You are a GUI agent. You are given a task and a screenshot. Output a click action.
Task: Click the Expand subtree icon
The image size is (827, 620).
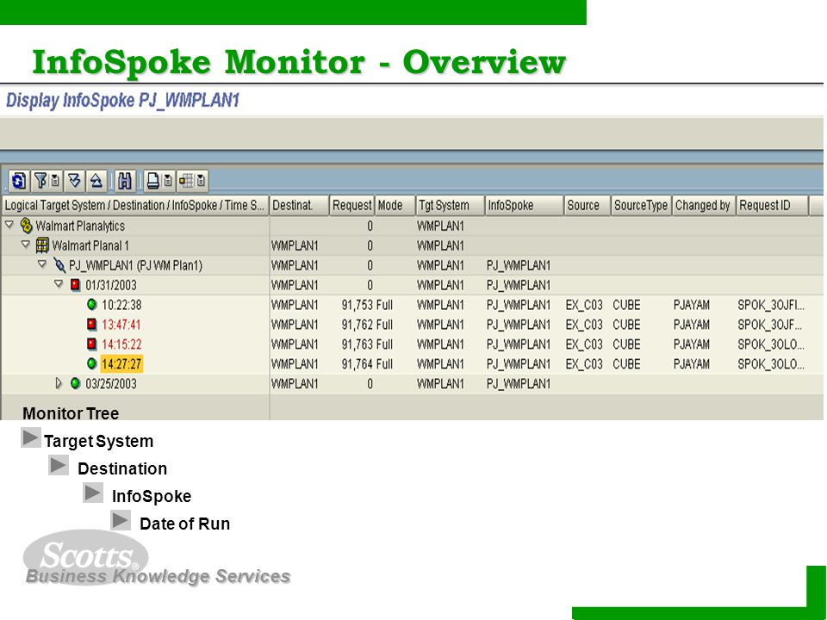(74, 180)
